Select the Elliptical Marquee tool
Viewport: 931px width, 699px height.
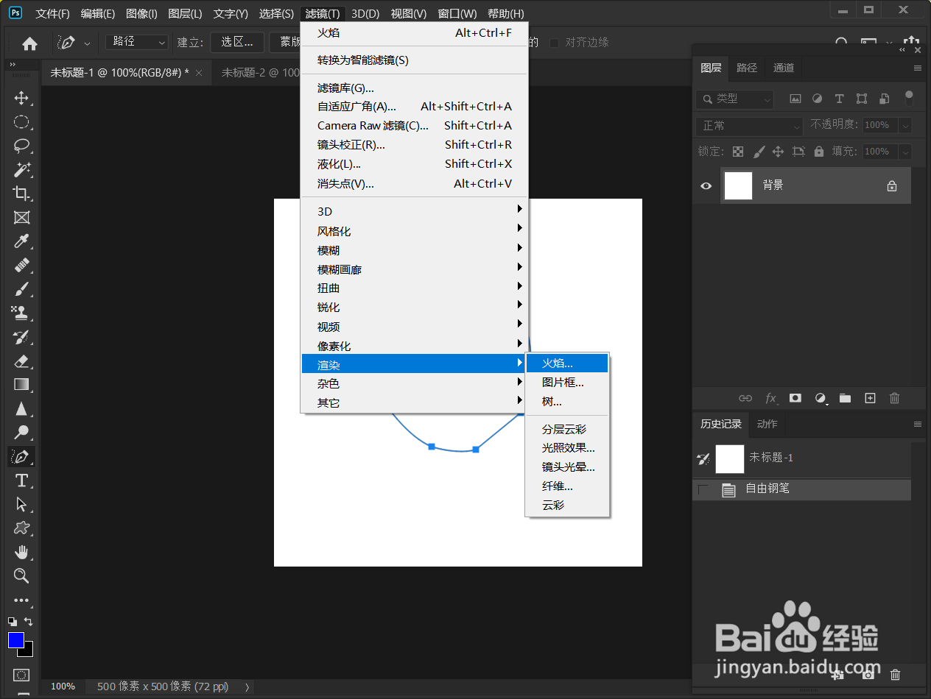21,122
